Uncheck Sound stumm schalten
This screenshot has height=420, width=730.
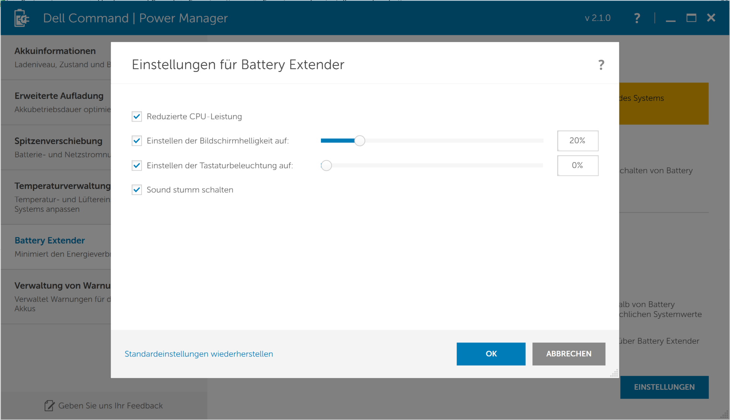(x=137, y=190)
